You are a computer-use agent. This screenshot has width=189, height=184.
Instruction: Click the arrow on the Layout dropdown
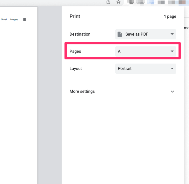172,69
